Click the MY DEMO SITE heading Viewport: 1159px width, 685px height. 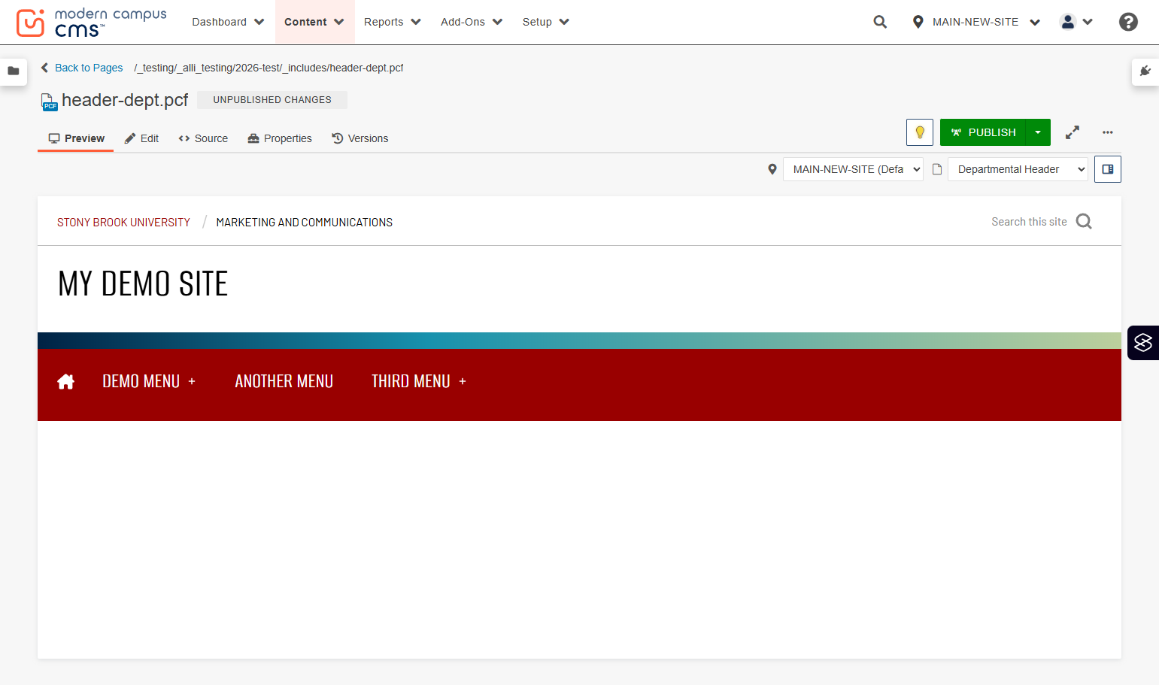[x=143, y=284]
